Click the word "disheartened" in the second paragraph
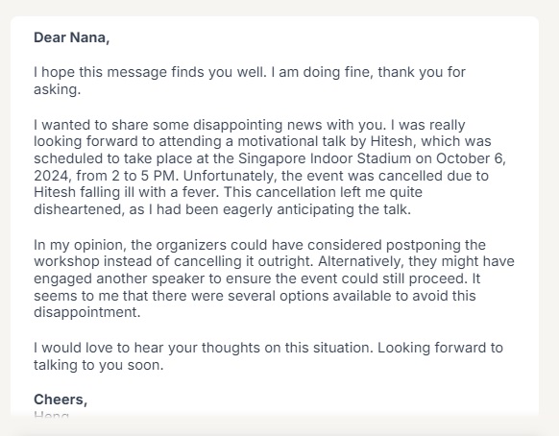The width and height of the screenshot is (559, 436). (79, 209)
